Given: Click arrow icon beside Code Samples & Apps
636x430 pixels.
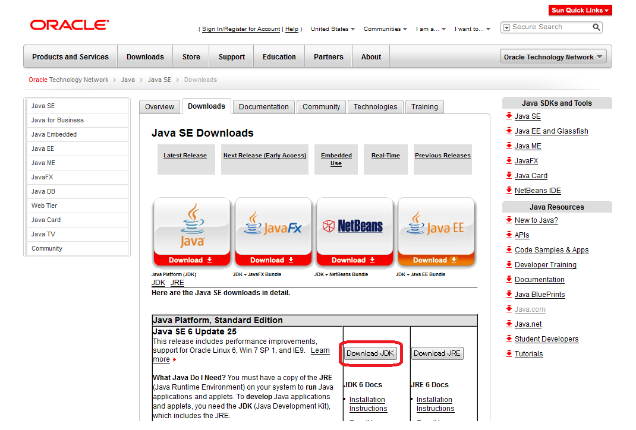Looking at the screenshot, I should [x=509, y=249].
